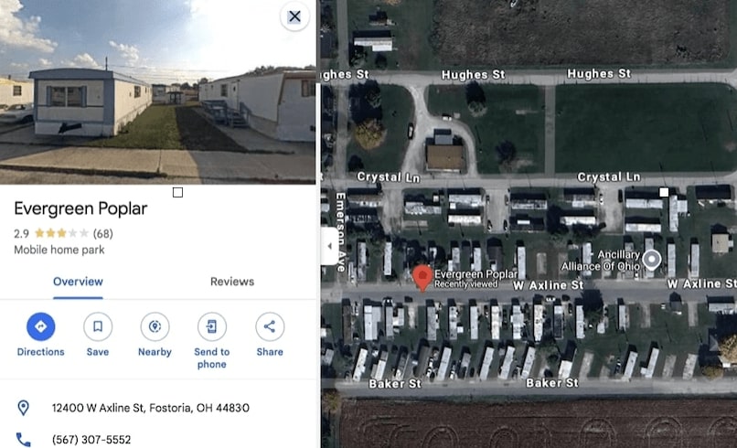Click the star rating row

click(61, 233)
